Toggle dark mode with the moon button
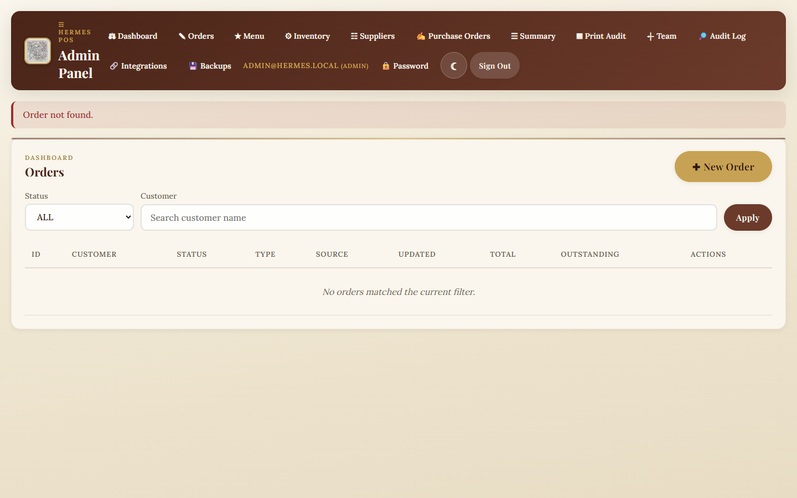The image size is (797, 498). [453, 65]
